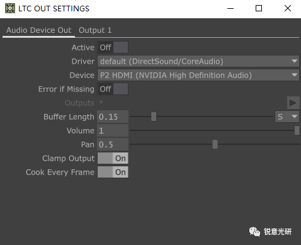301x245 pixels.
Task: Click the Buffer Length value field
Action: coord(113,117)
